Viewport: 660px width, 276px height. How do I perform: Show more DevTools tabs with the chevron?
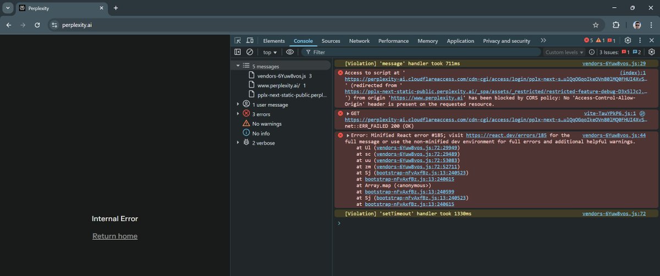(x=543, y=41)
